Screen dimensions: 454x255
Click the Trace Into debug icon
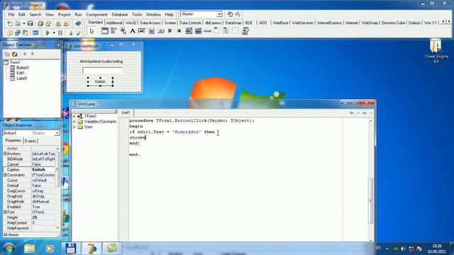(71, 33)
